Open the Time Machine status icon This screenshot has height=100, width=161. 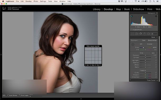pyautogui.click(x=129, y=1)
